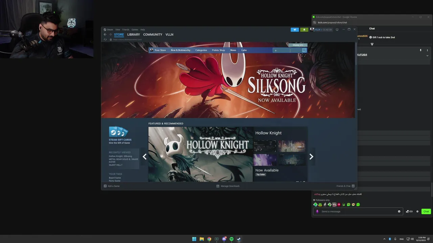Click the channel points icon in Kick chat
Image resolution: width=433 pixels, height=243 pixels.
point(409,212)
